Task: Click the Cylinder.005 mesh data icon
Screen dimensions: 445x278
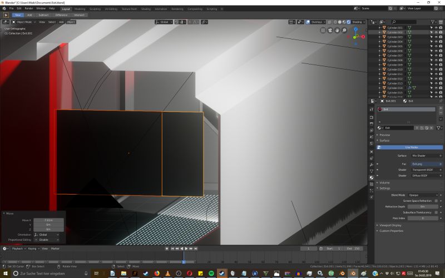Action: coord(409,46)
